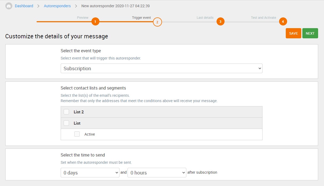Check the List 2 checkbox
This screenshot has height=186, width=324.
pos(66,112)
